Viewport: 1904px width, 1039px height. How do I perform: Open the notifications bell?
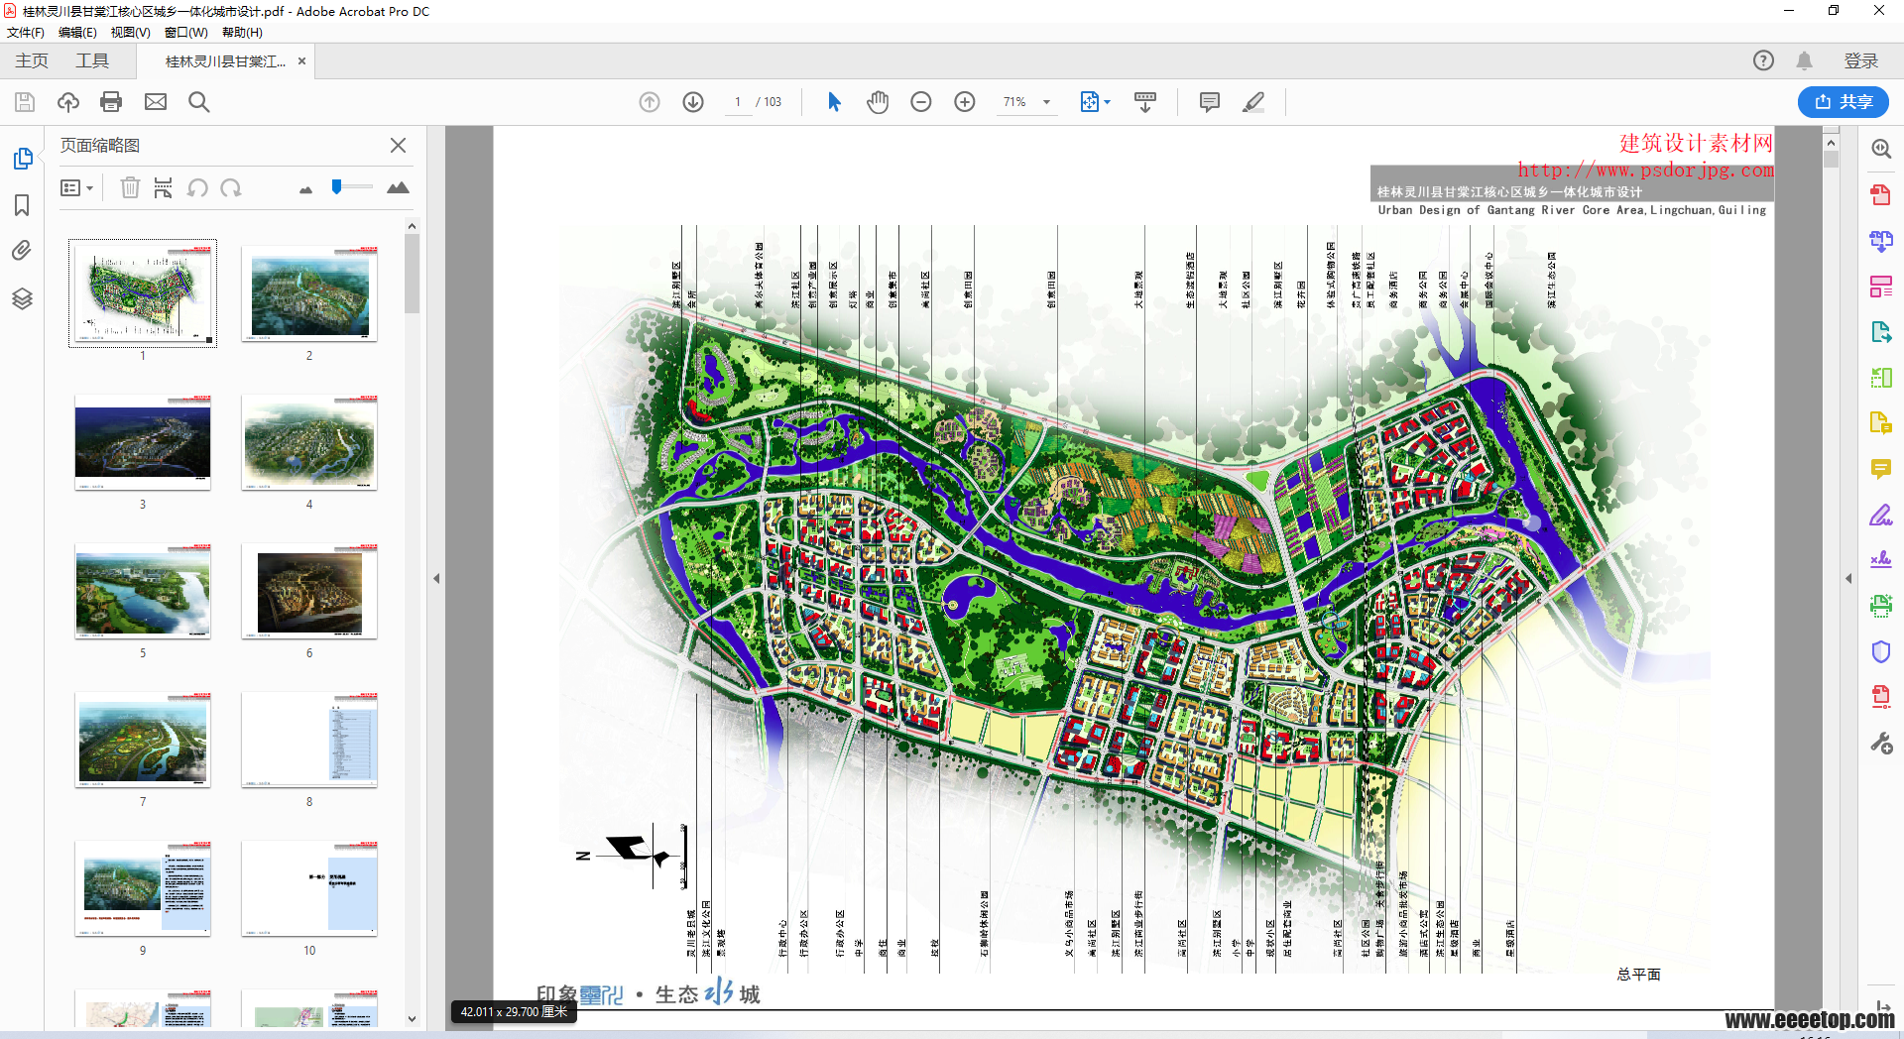pyautogui.click(x=1804, y=60)
